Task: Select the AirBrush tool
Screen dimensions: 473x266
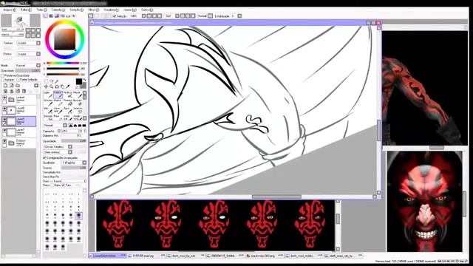Action: (68, 95)
